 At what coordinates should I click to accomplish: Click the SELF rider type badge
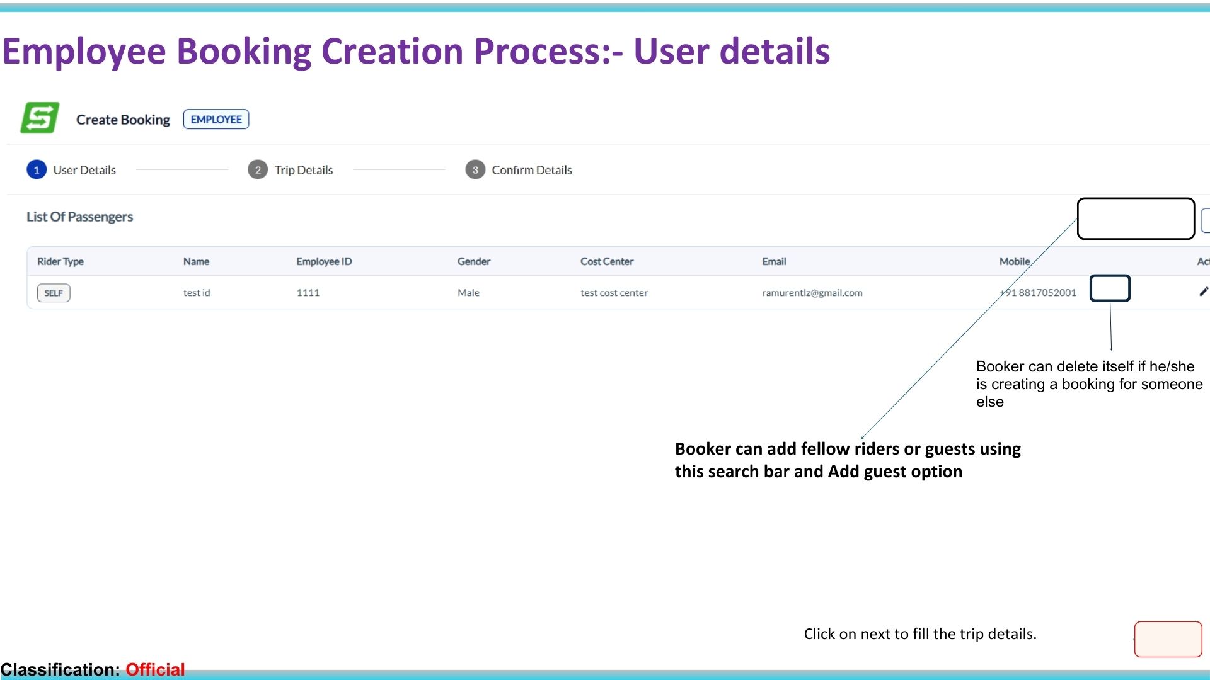(x=54, y=293)
